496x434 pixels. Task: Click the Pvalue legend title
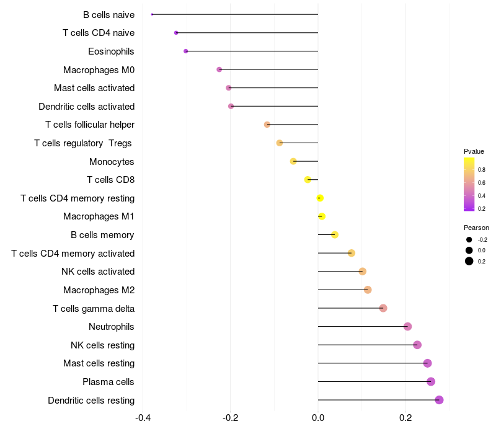tap(474, 151)
